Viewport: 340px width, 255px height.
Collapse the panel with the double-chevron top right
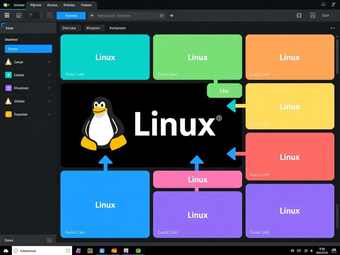coord(333,28)
